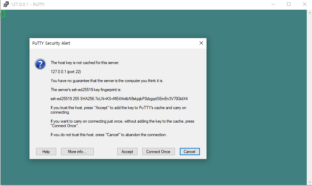Minimize the 127.0.0.1 PuTTY window
Viewport: 312px width, 186px height.
(273, 4)
